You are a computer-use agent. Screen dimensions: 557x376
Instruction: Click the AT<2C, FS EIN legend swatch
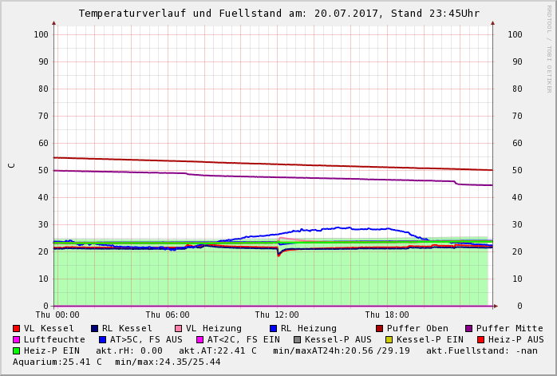click(199, 340)
